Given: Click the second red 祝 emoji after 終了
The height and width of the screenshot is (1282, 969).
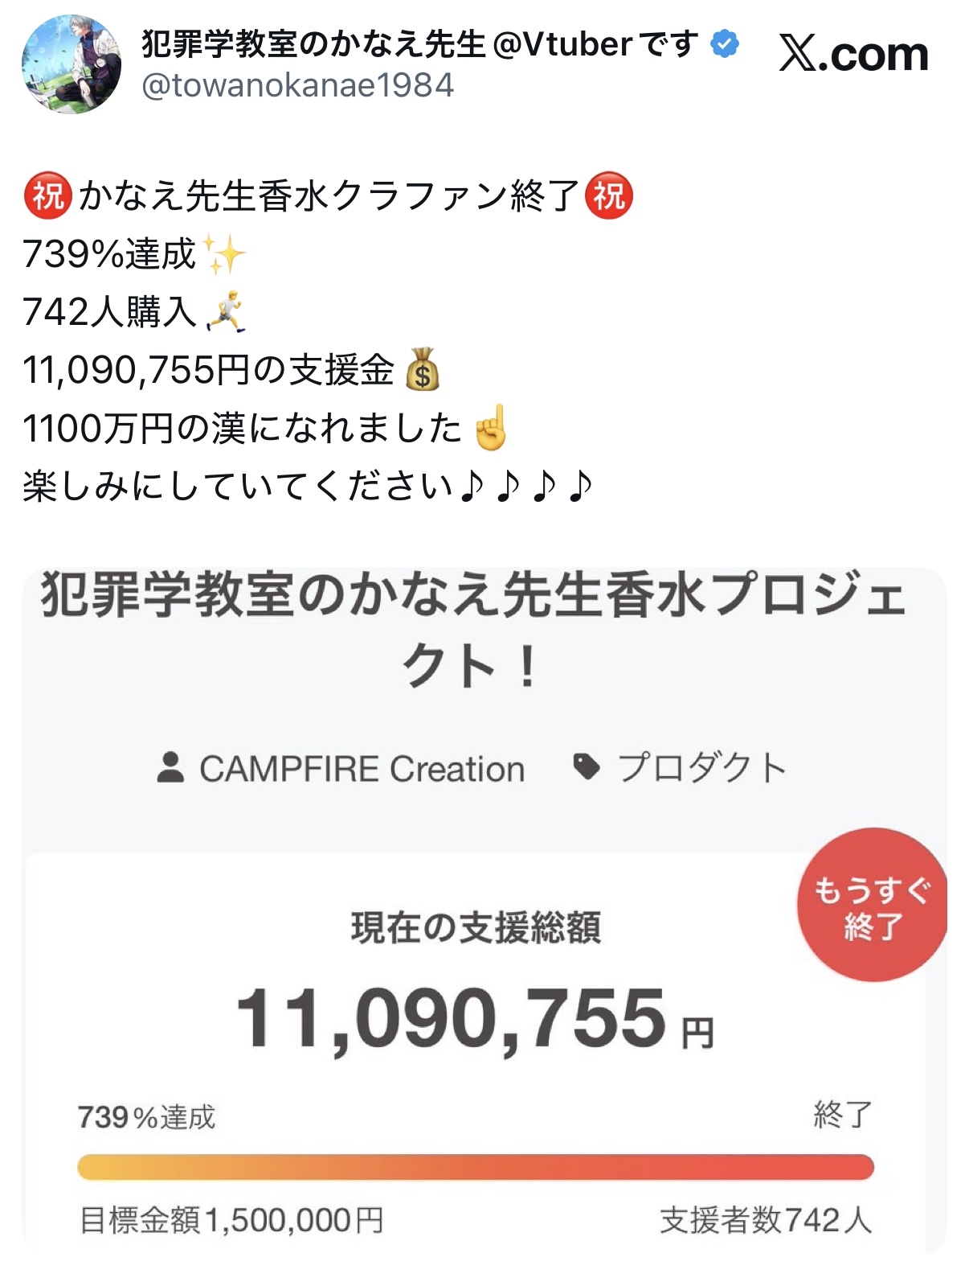Looking at the screenshot, I should [x=609, y=196].
